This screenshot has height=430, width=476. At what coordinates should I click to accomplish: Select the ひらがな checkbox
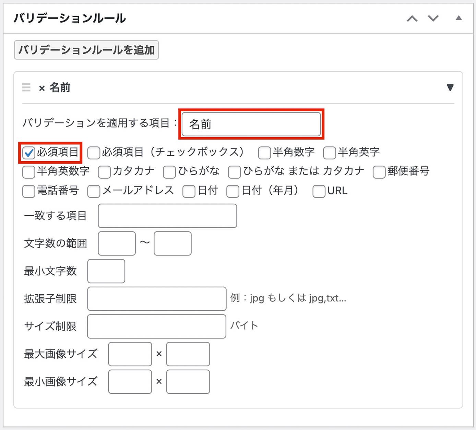(169, 172)
